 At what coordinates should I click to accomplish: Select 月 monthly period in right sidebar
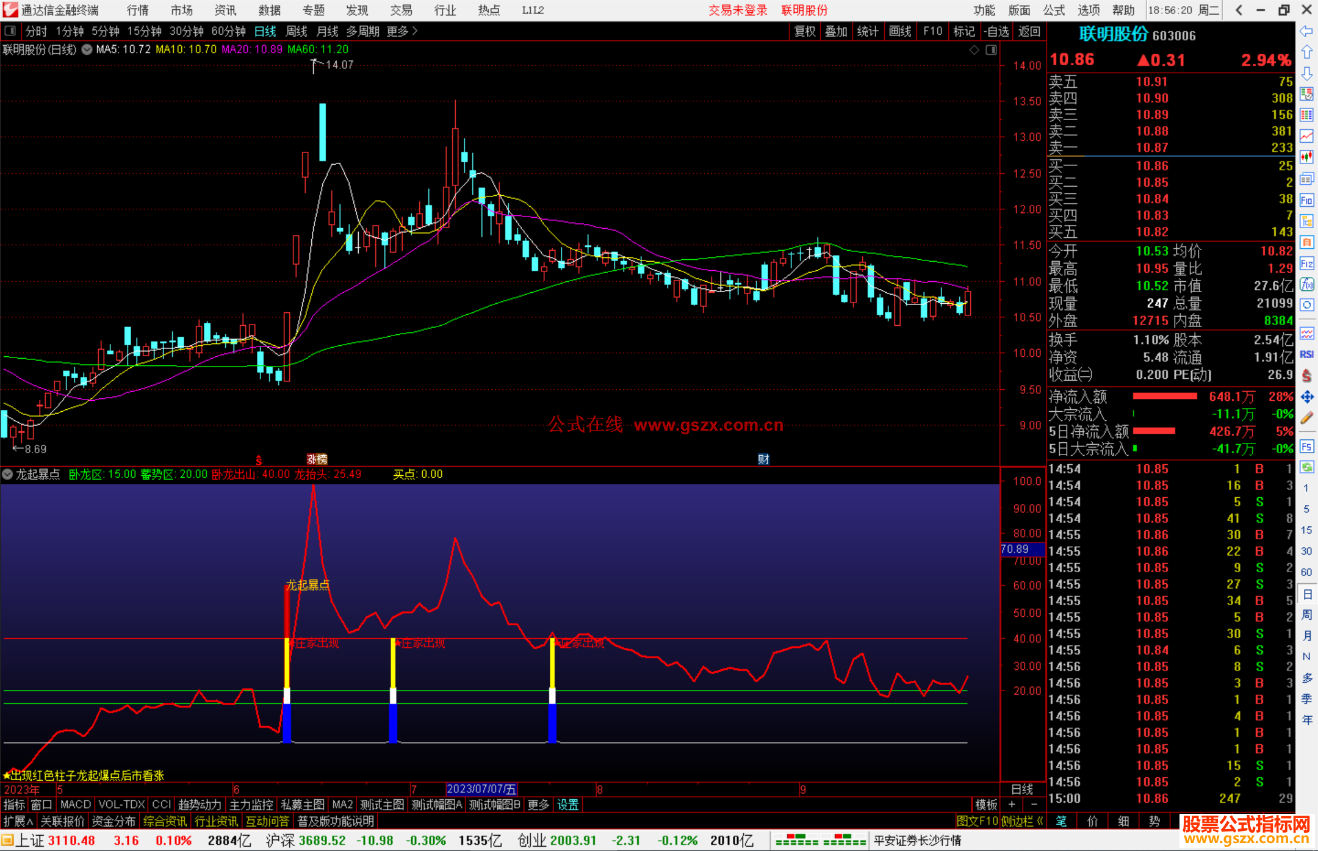pyautogui.click(x=1306, y=636)
